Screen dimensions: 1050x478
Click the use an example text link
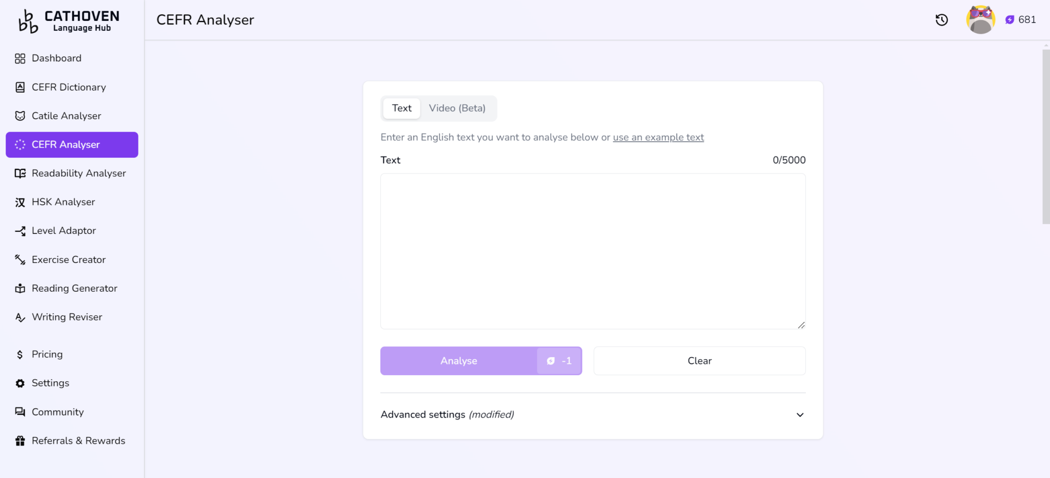658,137
